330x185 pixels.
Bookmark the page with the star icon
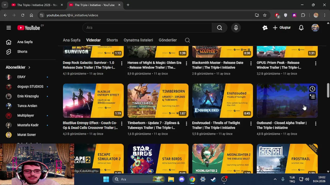pyautogui.click(x=265, y=15)
